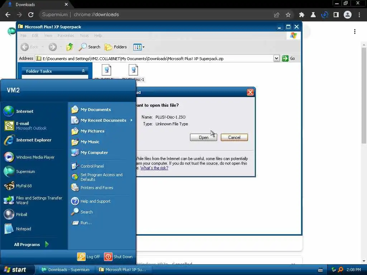Open Supermium profile avatar
The image size is (367, 275).
(x=348, y=15)
